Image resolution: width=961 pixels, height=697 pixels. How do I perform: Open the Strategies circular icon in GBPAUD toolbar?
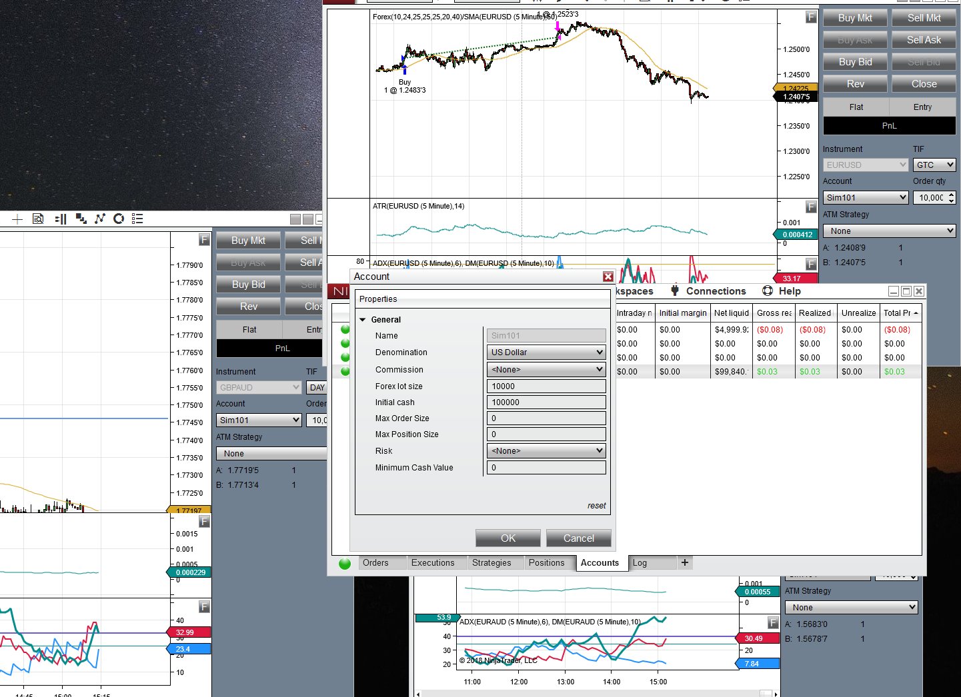(119, 219)
